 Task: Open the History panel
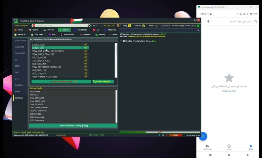pos(100,35)
